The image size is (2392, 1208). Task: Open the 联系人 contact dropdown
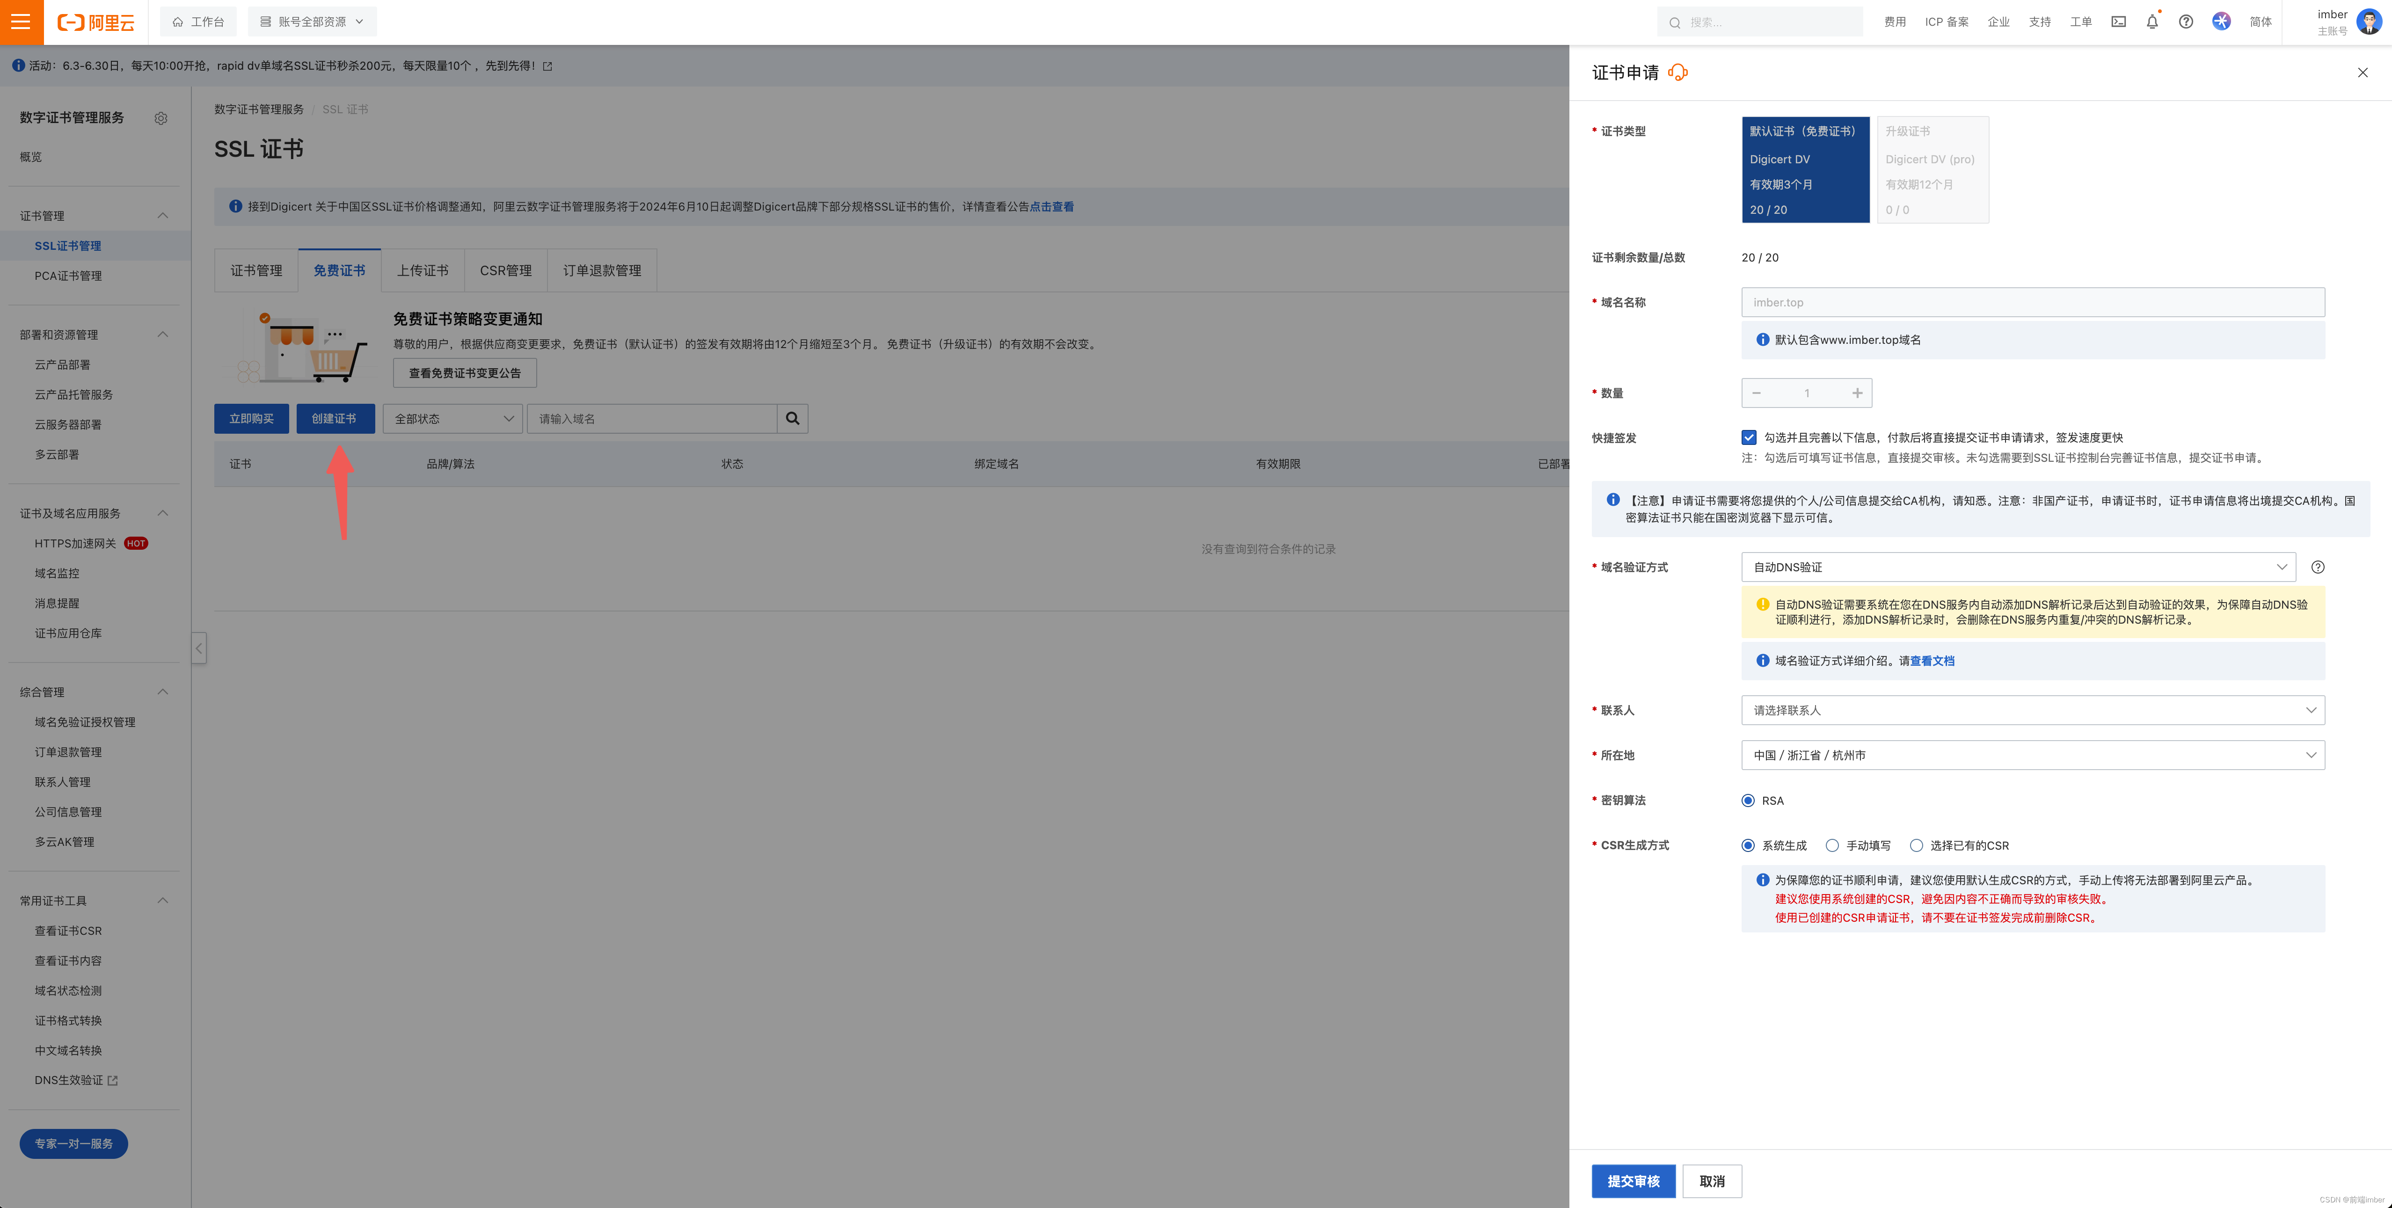click(2032, 710)
